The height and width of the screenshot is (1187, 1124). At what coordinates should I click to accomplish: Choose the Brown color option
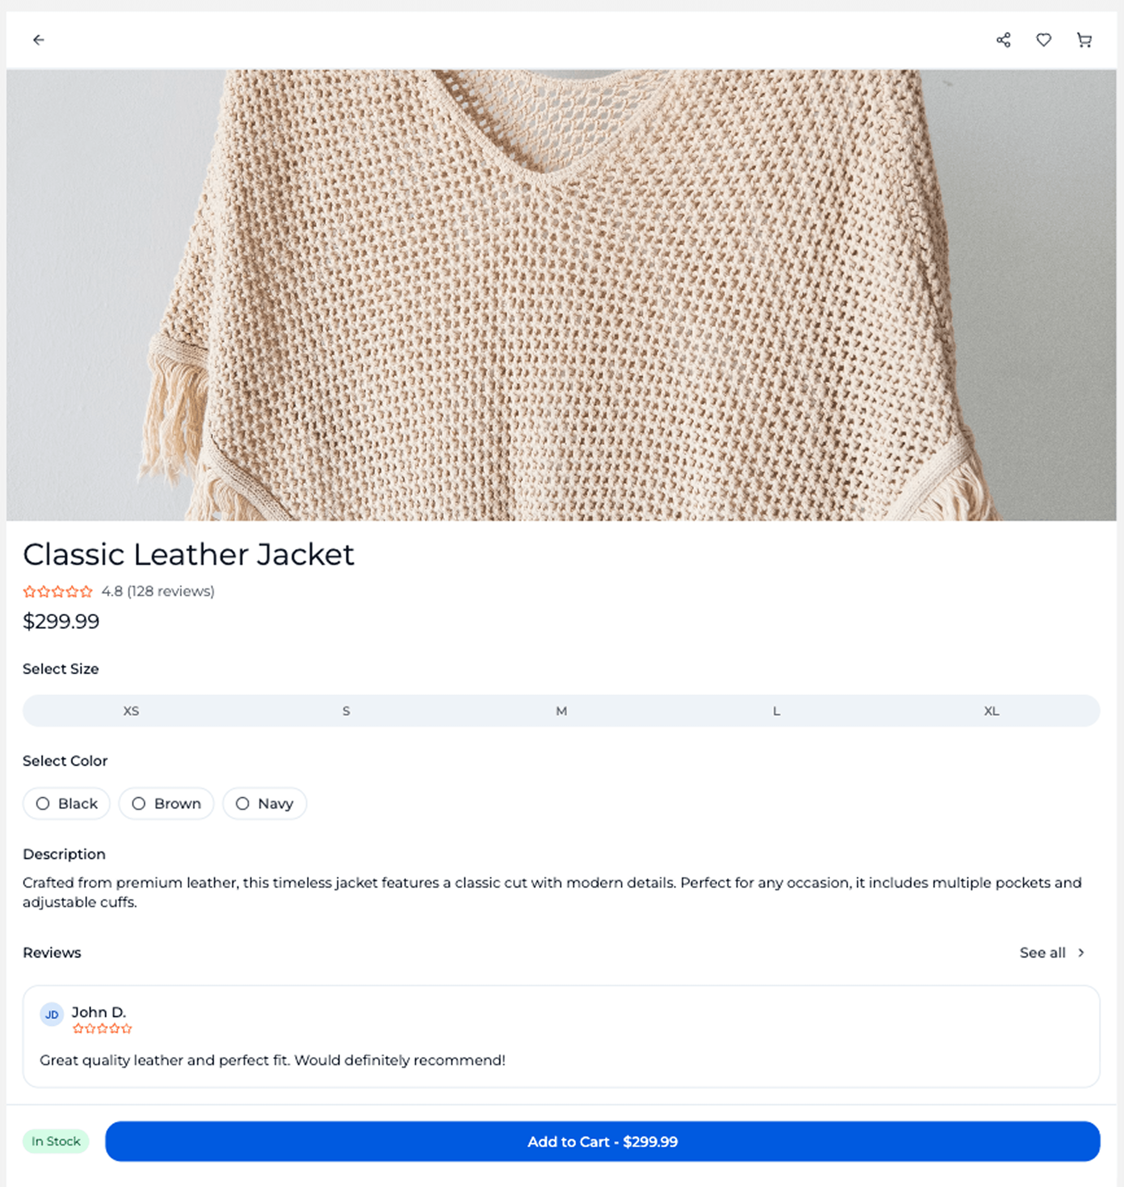166,804
